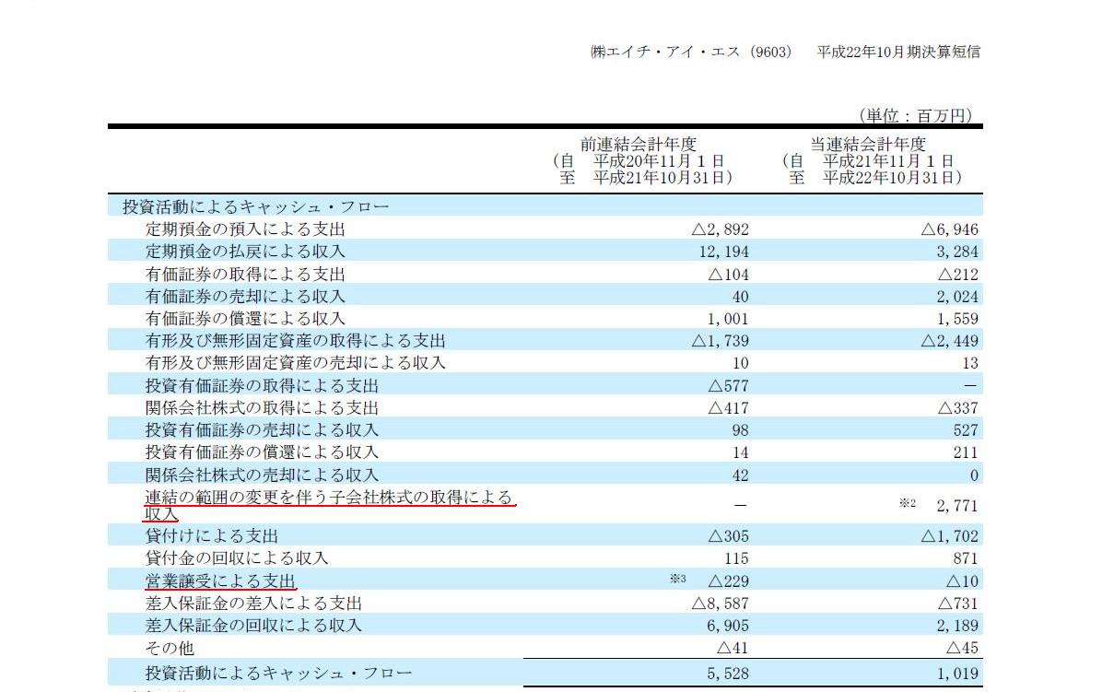Select the value 115

735,558
